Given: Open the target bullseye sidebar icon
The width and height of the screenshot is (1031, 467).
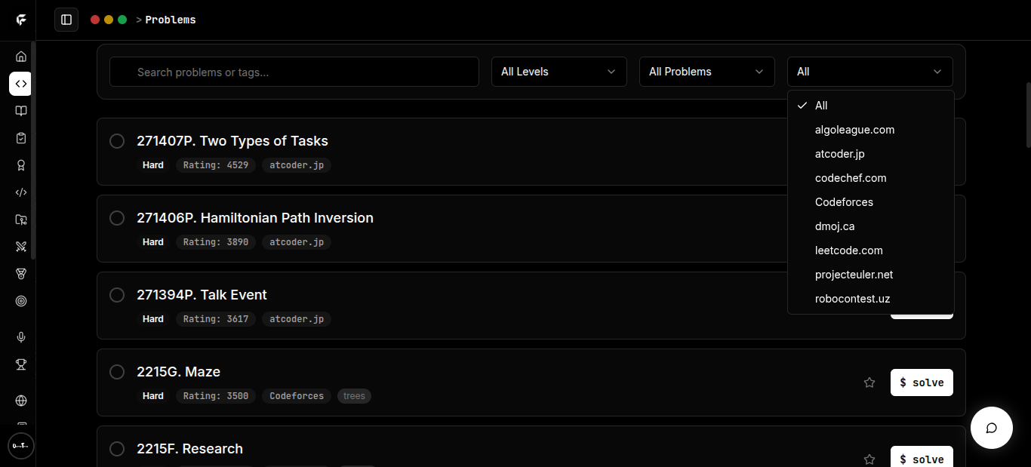Looking at the screenshot, I should [21, 301].
